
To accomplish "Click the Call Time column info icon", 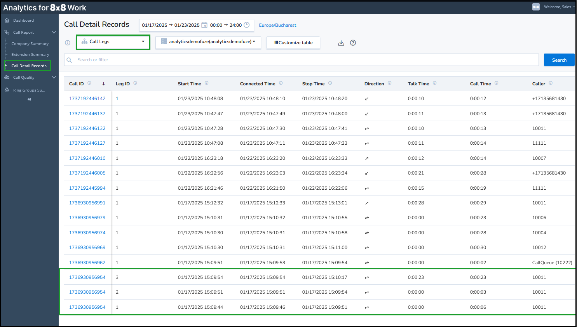I will (x=497, y=83).
